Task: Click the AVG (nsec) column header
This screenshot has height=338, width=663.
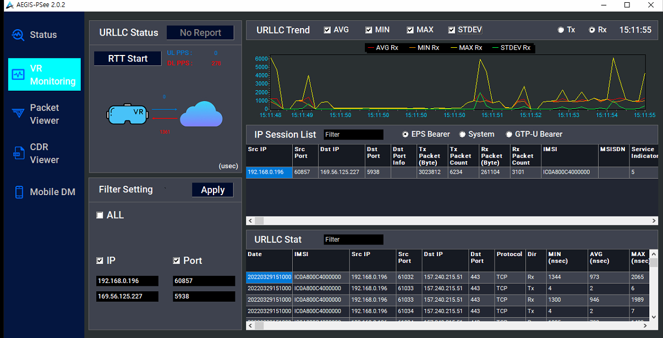Action: [x=608, y=261]
